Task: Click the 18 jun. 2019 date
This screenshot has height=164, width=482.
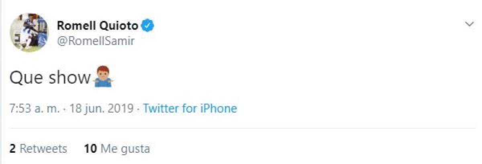Action: 101,108
